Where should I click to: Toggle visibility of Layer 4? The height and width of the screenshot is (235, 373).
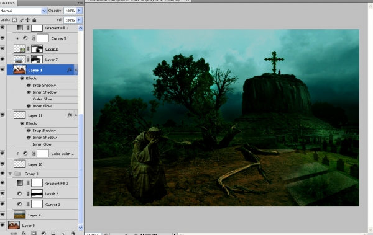[2, 215]
